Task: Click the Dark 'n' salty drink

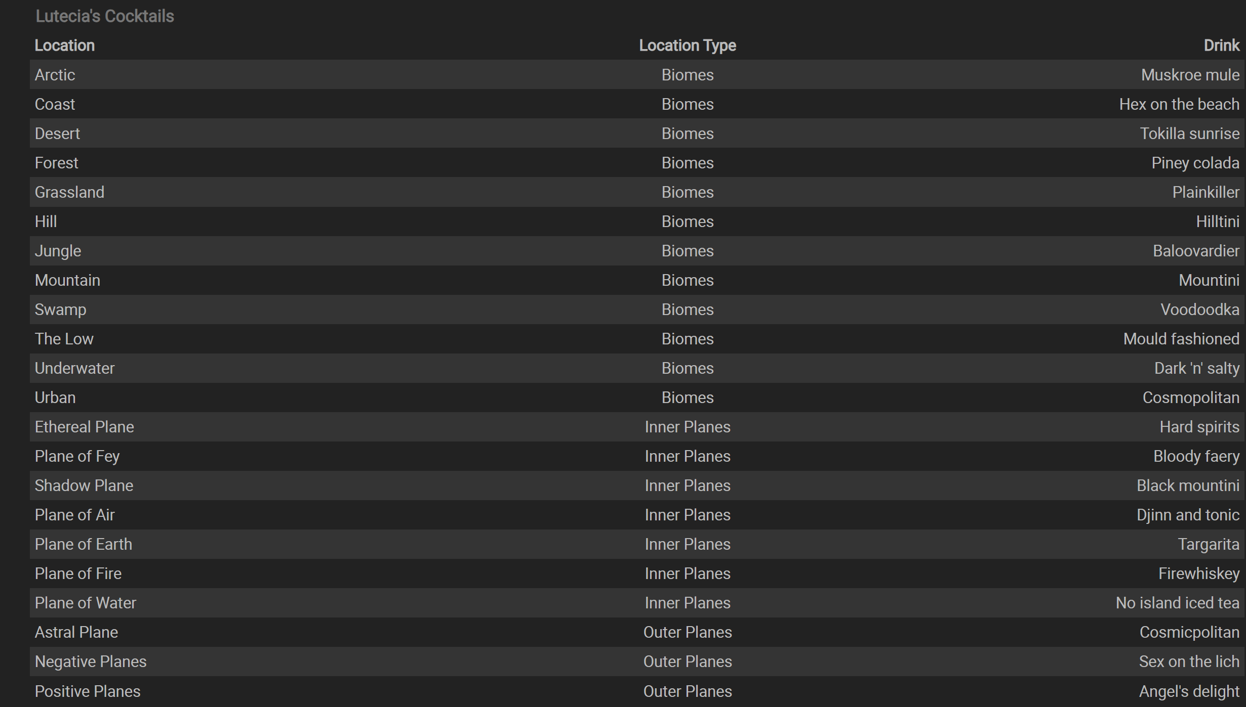Action: 1196,368
